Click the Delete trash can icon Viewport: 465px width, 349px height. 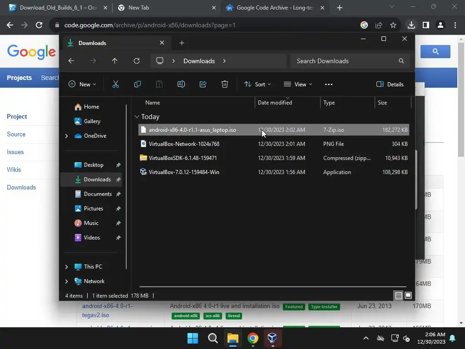coord(224,84)
